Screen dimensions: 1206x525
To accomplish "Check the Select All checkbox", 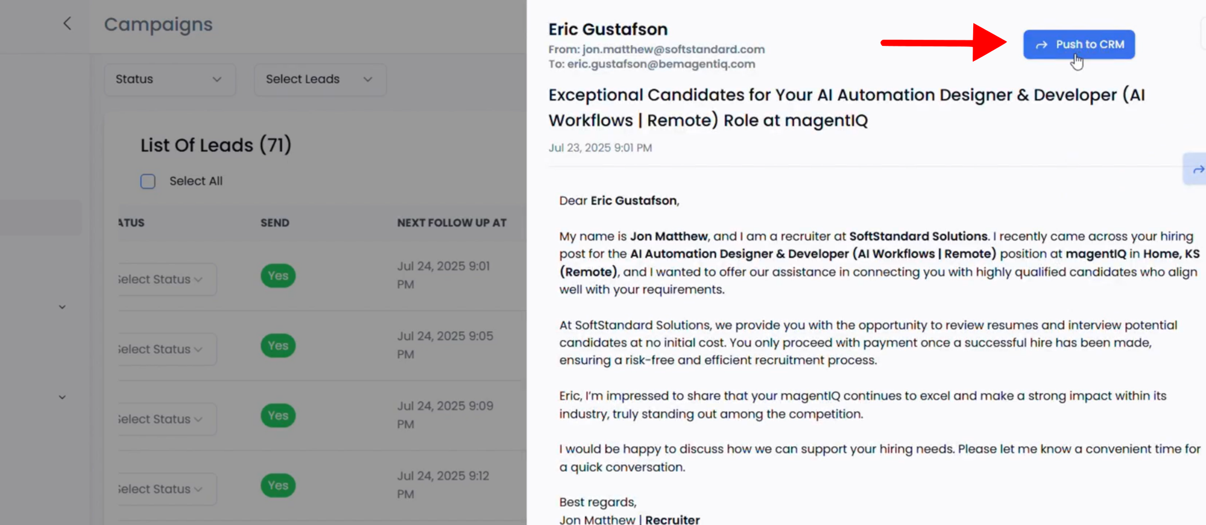I will (x=148, y=181).
